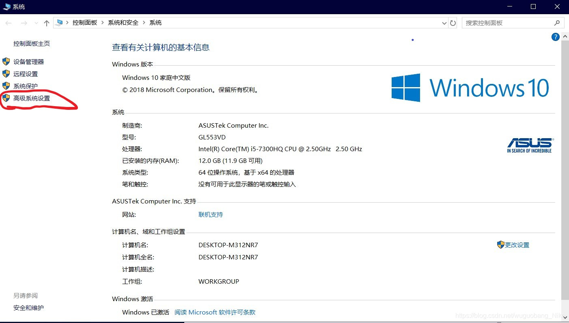Click the Windows 10 logo
569x323 pixels.
pos(470,88)
